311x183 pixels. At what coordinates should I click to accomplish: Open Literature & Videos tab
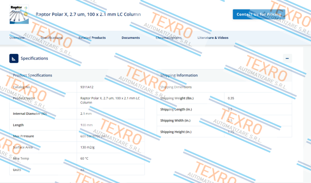213,38
